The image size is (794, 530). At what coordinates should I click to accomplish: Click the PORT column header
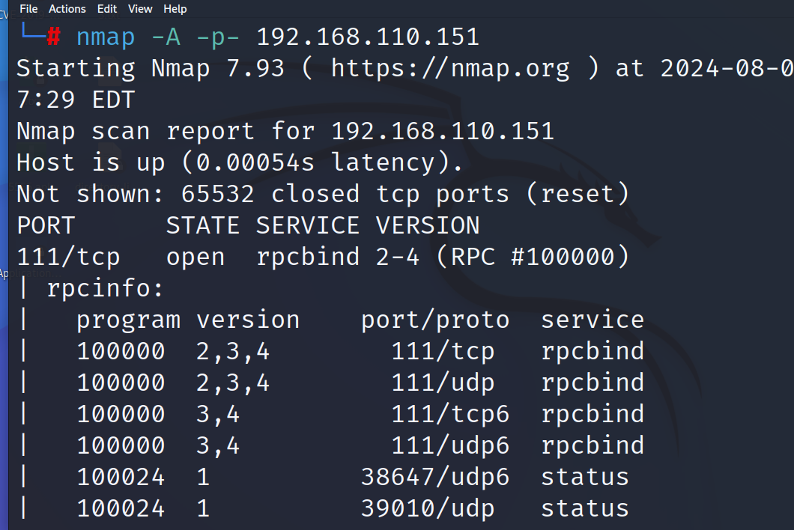pyautogui.click(x=46, y=225)
